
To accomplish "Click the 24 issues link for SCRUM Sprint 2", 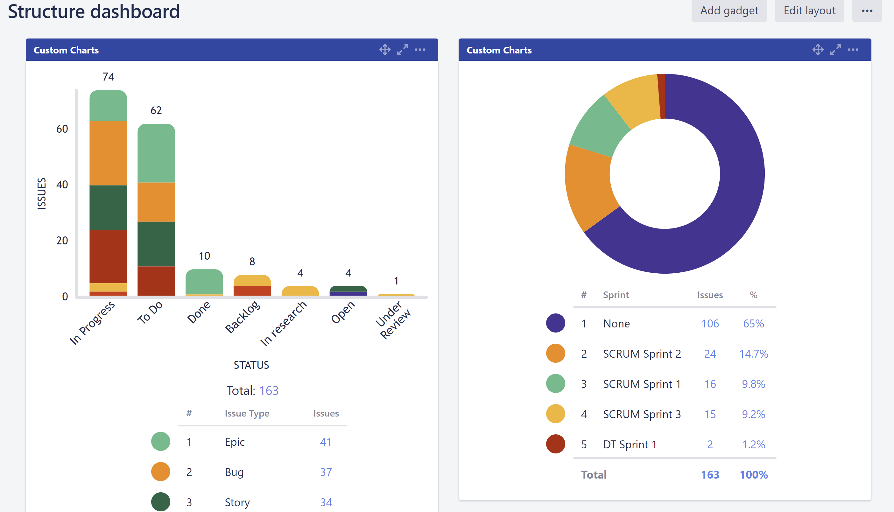I will click(x=710, y=354).
